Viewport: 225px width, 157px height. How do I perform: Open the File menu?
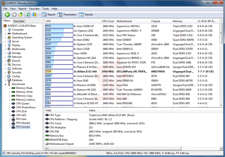tap(5, 9)
